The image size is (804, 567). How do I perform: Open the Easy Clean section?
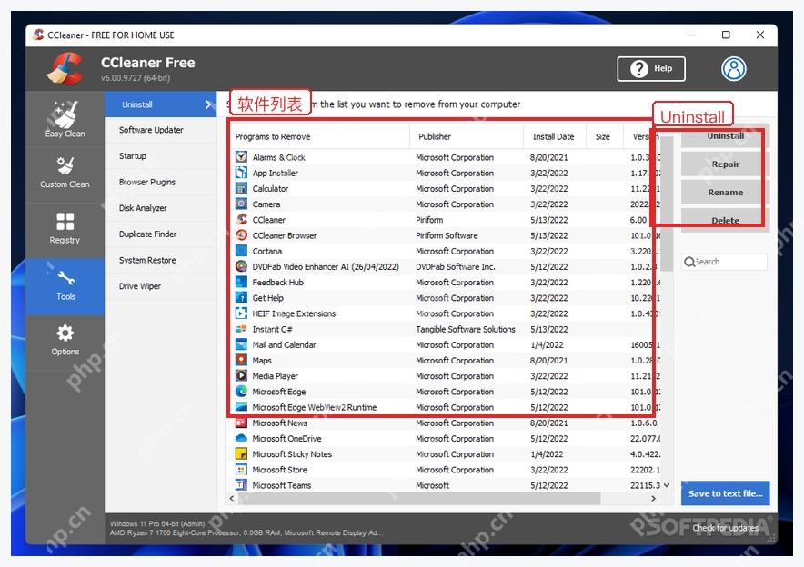pos(65,120)
